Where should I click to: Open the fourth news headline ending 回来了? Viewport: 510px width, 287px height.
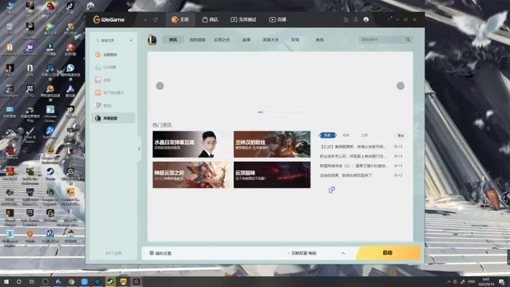(346, 175)
